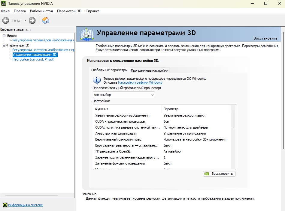Open the Рабочий стол menu
The width and height of the screenshot is (285, 211).
point(41,11)
